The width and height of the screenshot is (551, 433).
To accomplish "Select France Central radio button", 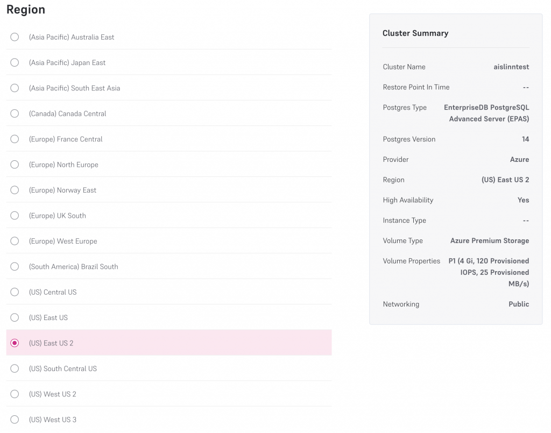I will click(x=15, y=139).
